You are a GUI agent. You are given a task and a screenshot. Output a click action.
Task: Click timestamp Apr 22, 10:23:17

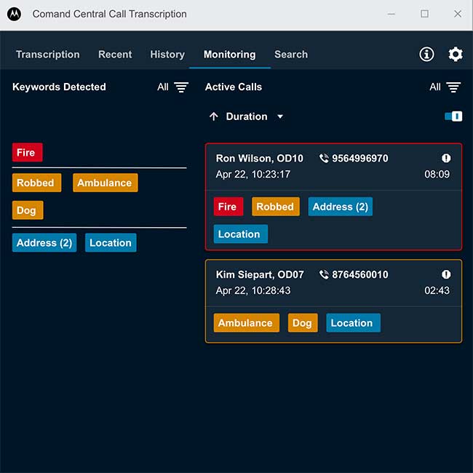pos(253,174)
